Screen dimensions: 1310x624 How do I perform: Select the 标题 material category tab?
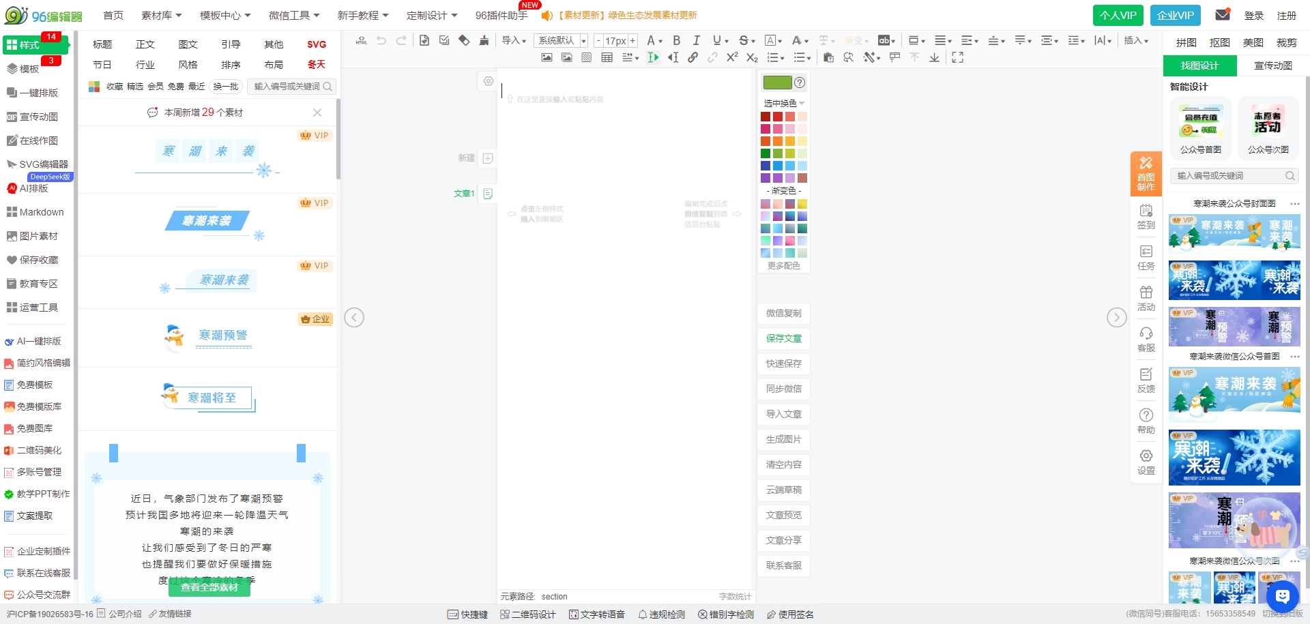(102, 44)
